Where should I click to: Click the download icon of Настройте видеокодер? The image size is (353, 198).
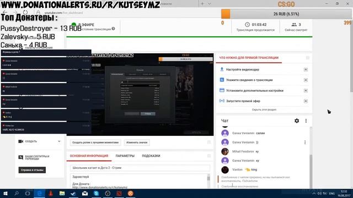click(x=222, y=69)
